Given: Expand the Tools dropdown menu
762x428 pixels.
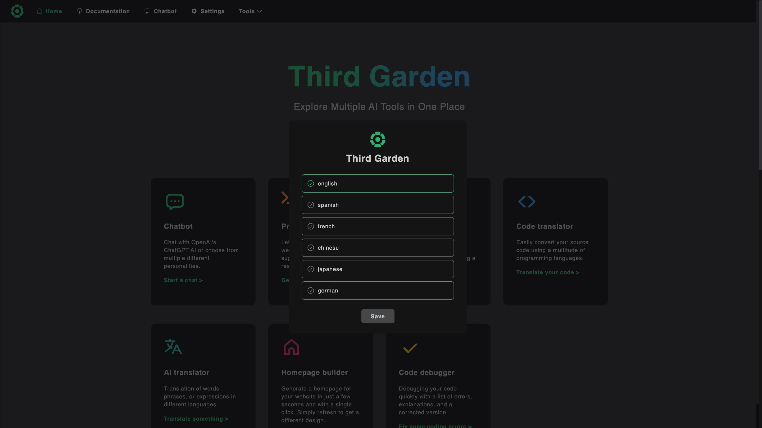Looking at the screenshot, I should point(250,11).
